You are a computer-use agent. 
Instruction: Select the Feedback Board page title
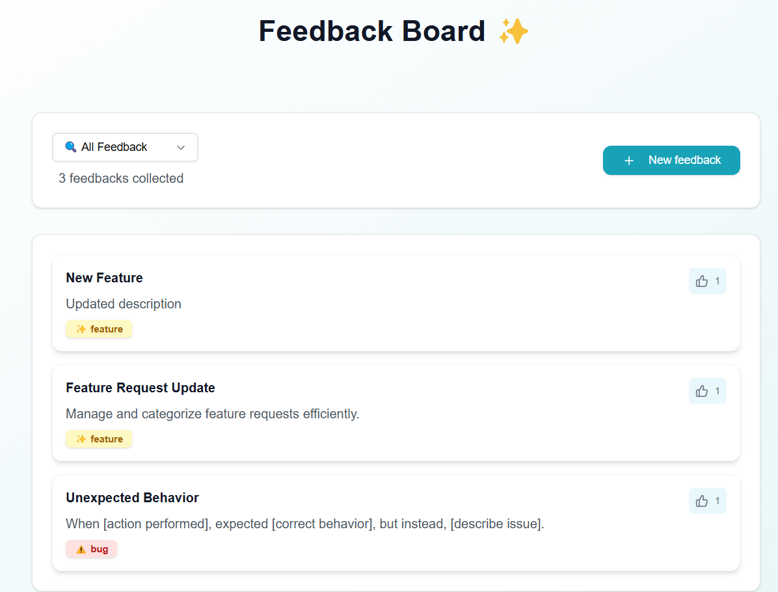coord(372,31)
